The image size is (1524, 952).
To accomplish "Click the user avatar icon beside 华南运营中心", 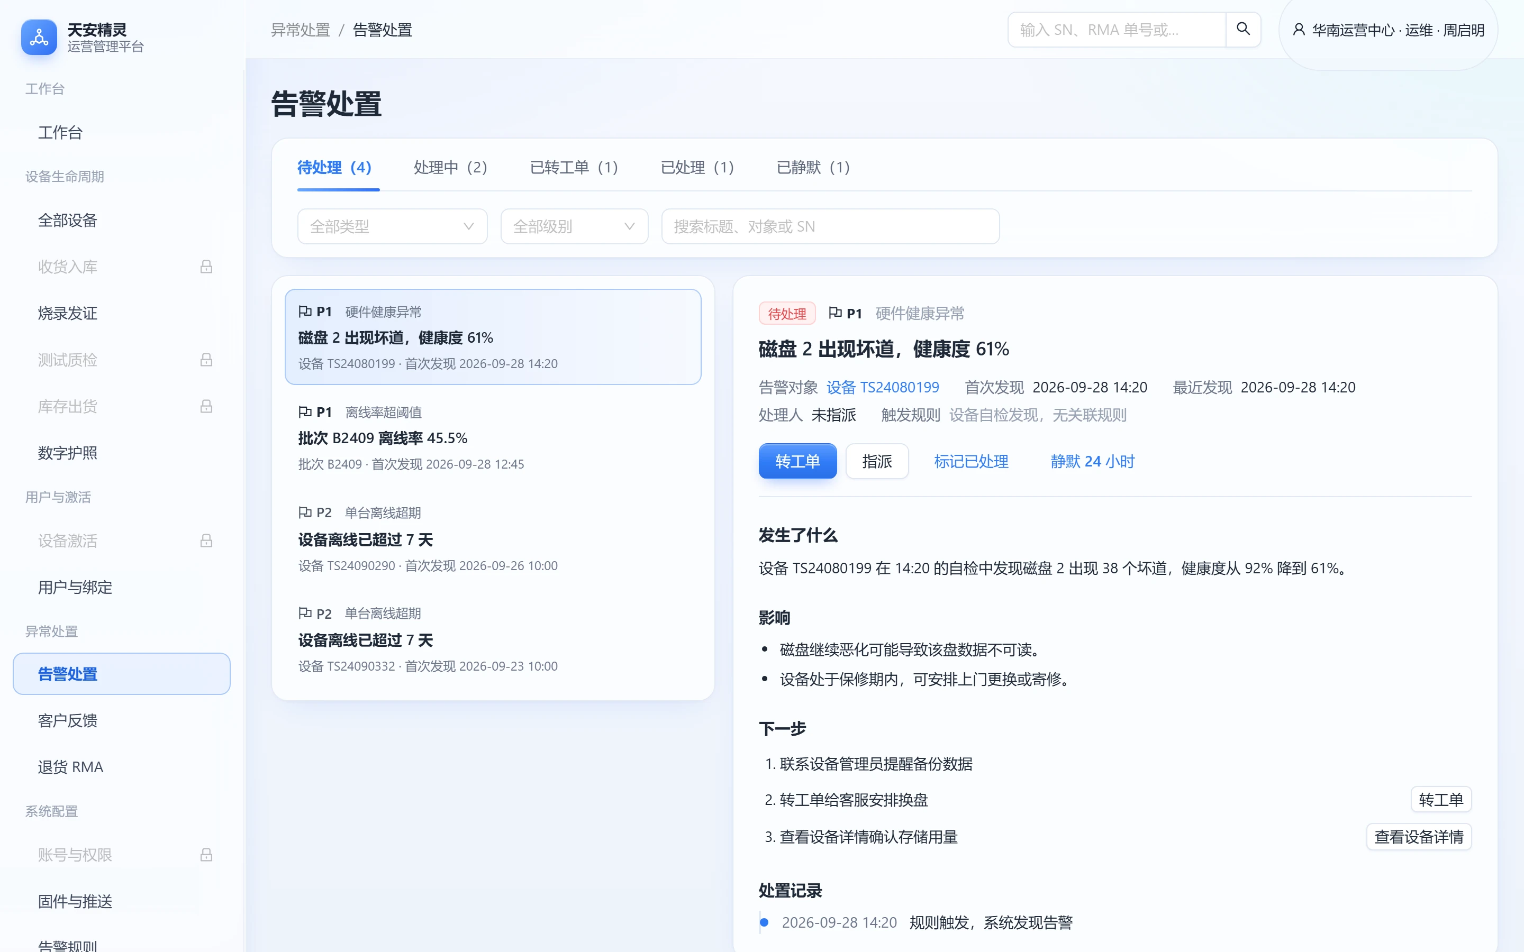I will coord(1299,30).
